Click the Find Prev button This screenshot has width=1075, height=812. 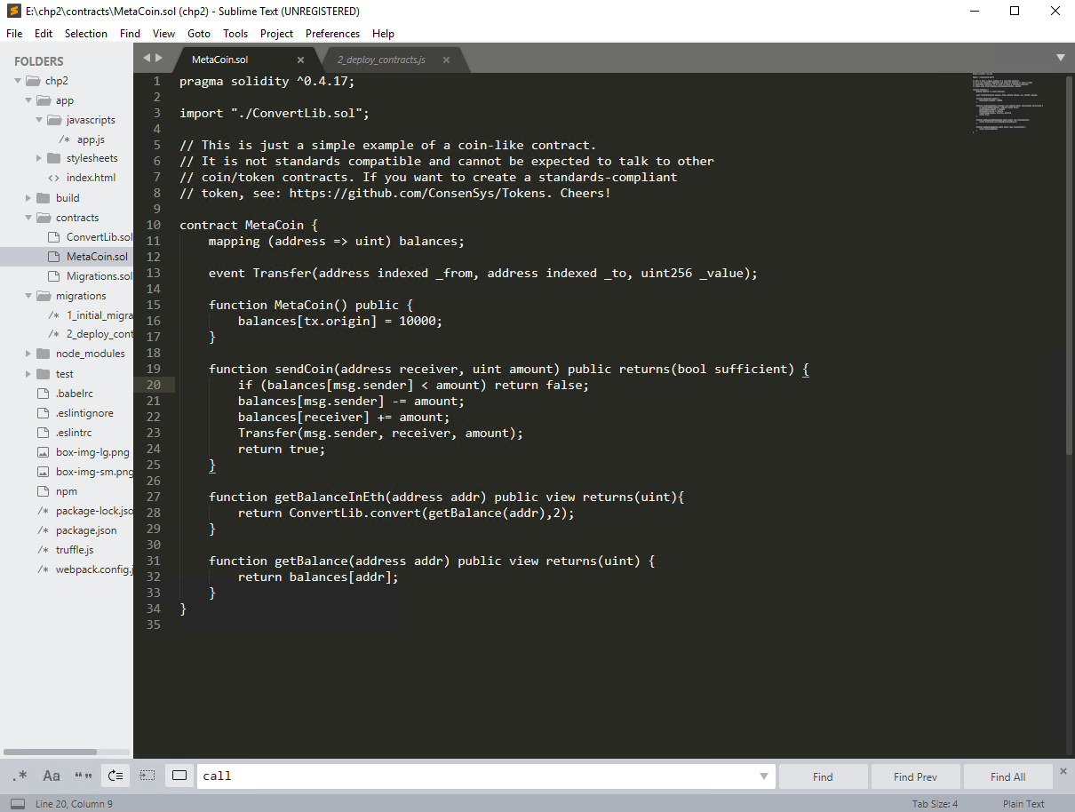pyautogui.click(x=915, y=776)
